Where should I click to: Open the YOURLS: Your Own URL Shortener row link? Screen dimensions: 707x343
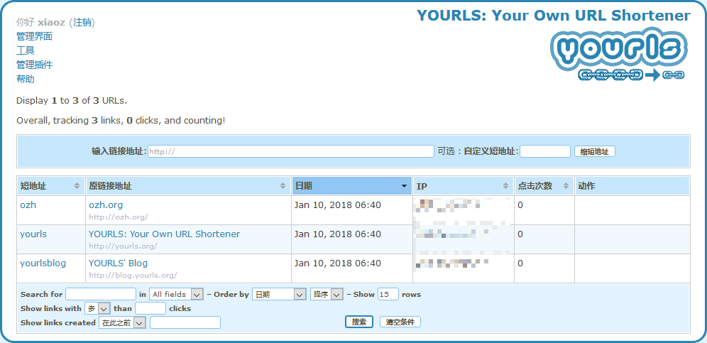(x=164, y=234)
